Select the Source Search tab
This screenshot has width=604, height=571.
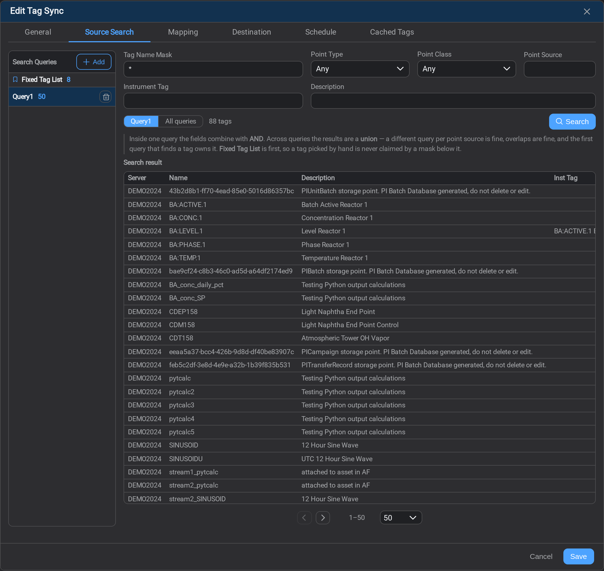pyautogui.click(x=109, y=32)
